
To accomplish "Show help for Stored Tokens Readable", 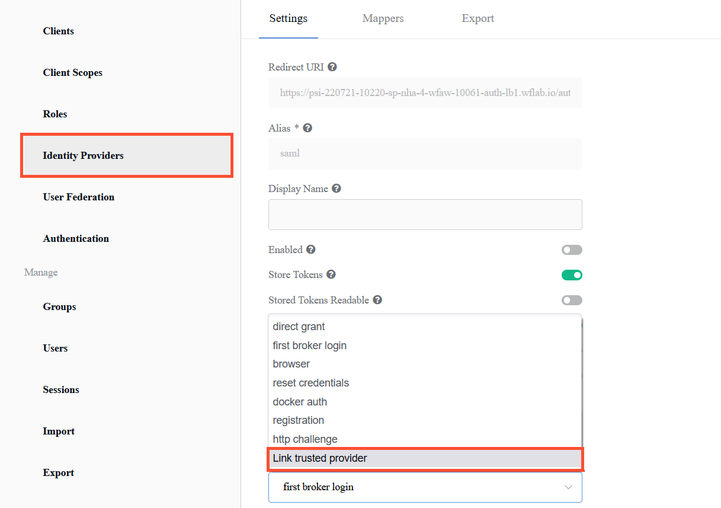I will coord(377,300).
